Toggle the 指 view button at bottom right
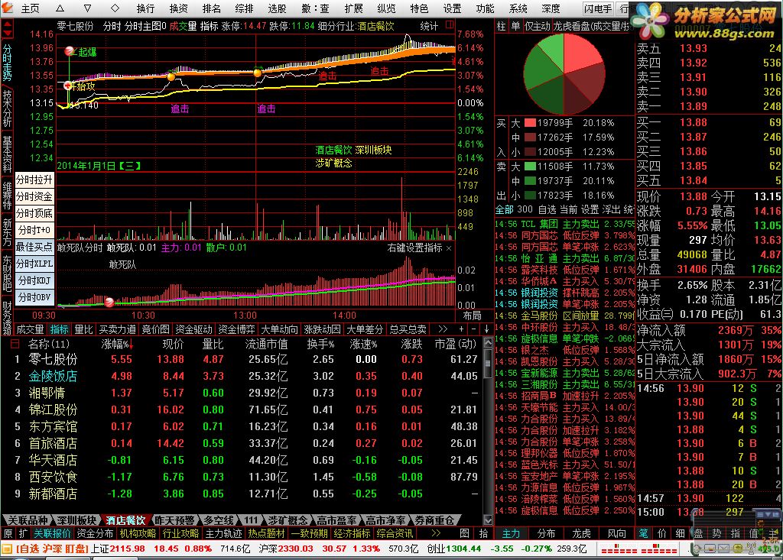783x560 pixels. 736,533
